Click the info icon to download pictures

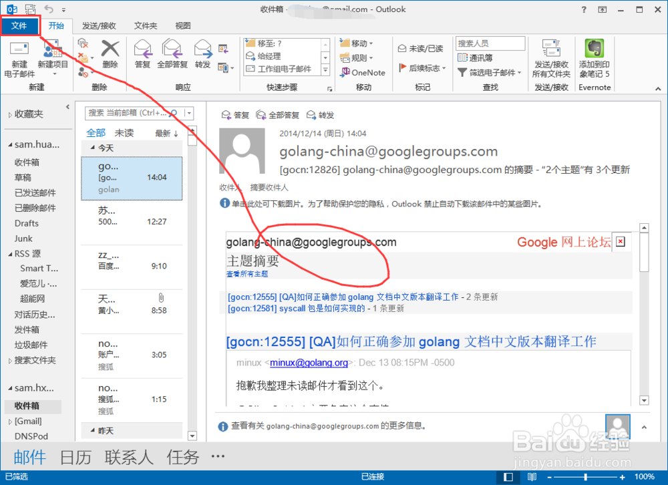click(x=224, y=203)
